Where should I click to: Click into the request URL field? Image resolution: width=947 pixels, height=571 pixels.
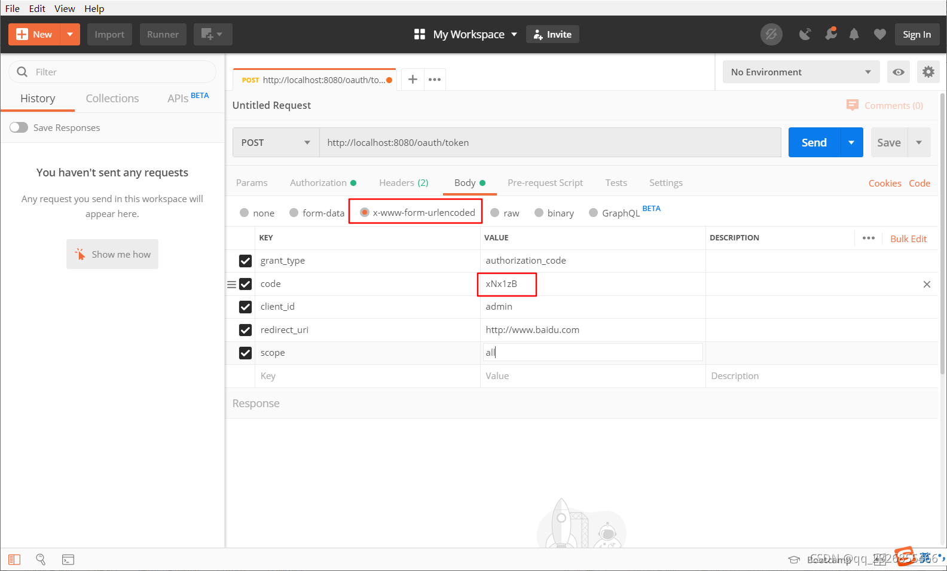point(550,142)
